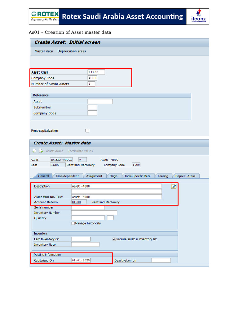Open the Deprec. Areas tab

click(185, 176)
